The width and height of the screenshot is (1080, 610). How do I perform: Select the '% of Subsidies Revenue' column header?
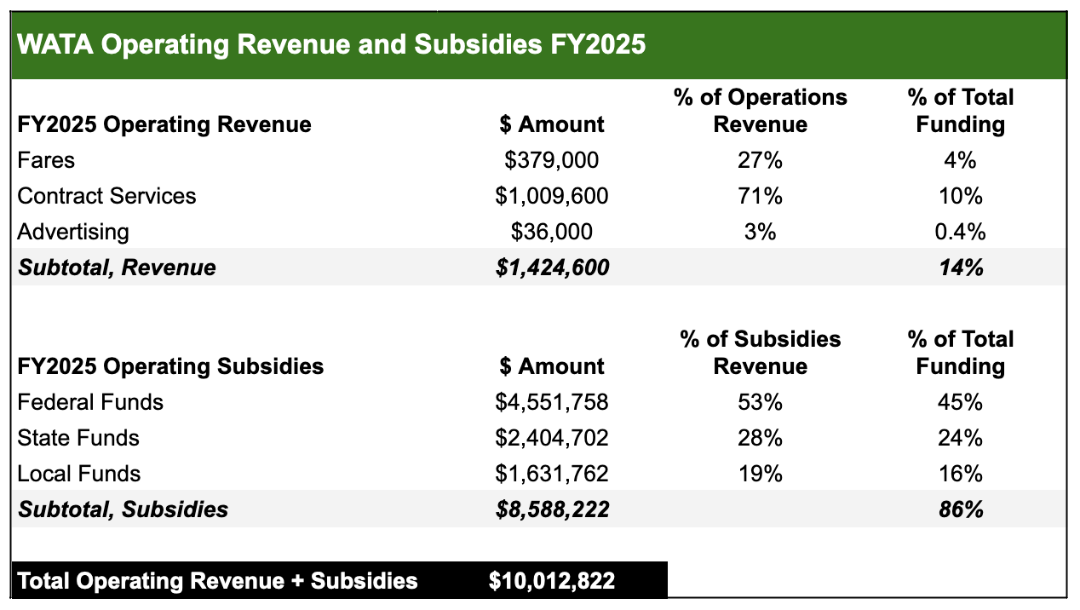pos(760,353)
